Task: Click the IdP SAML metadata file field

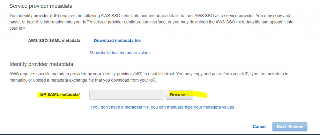Action: 127,95
